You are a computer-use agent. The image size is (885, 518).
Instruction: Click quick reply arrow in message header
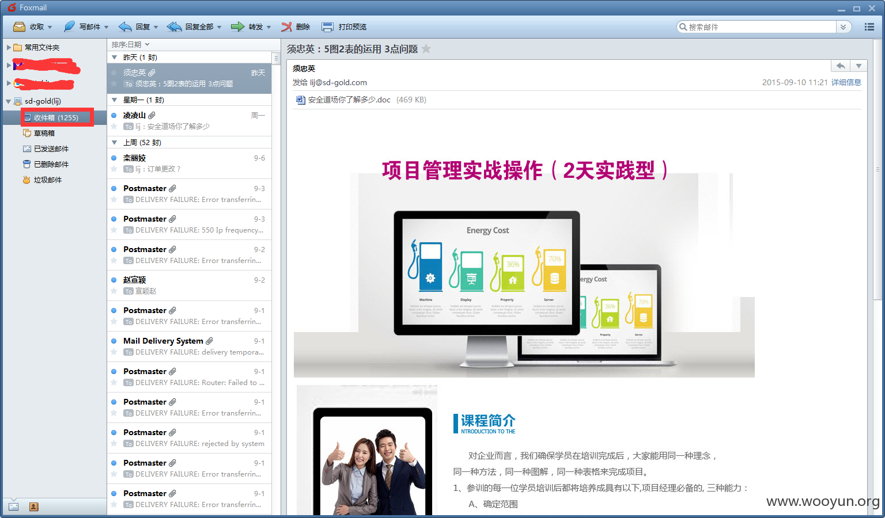[841, 66]
